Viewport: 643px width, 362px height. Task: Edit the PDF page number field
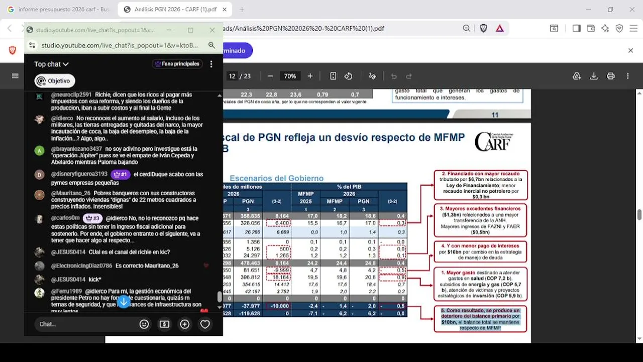click(x=232, y=76)
